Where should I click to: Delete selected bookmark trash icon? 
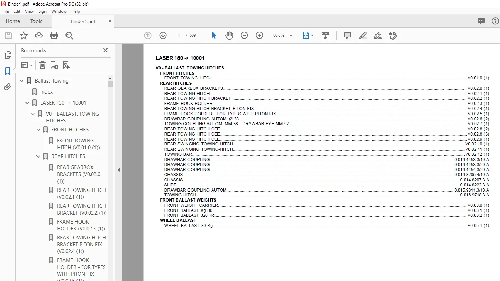pyautogui.click(x=42, y=65)
